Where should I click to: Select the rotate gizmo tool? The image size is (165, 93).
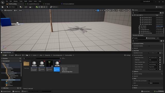pos(100,10)
